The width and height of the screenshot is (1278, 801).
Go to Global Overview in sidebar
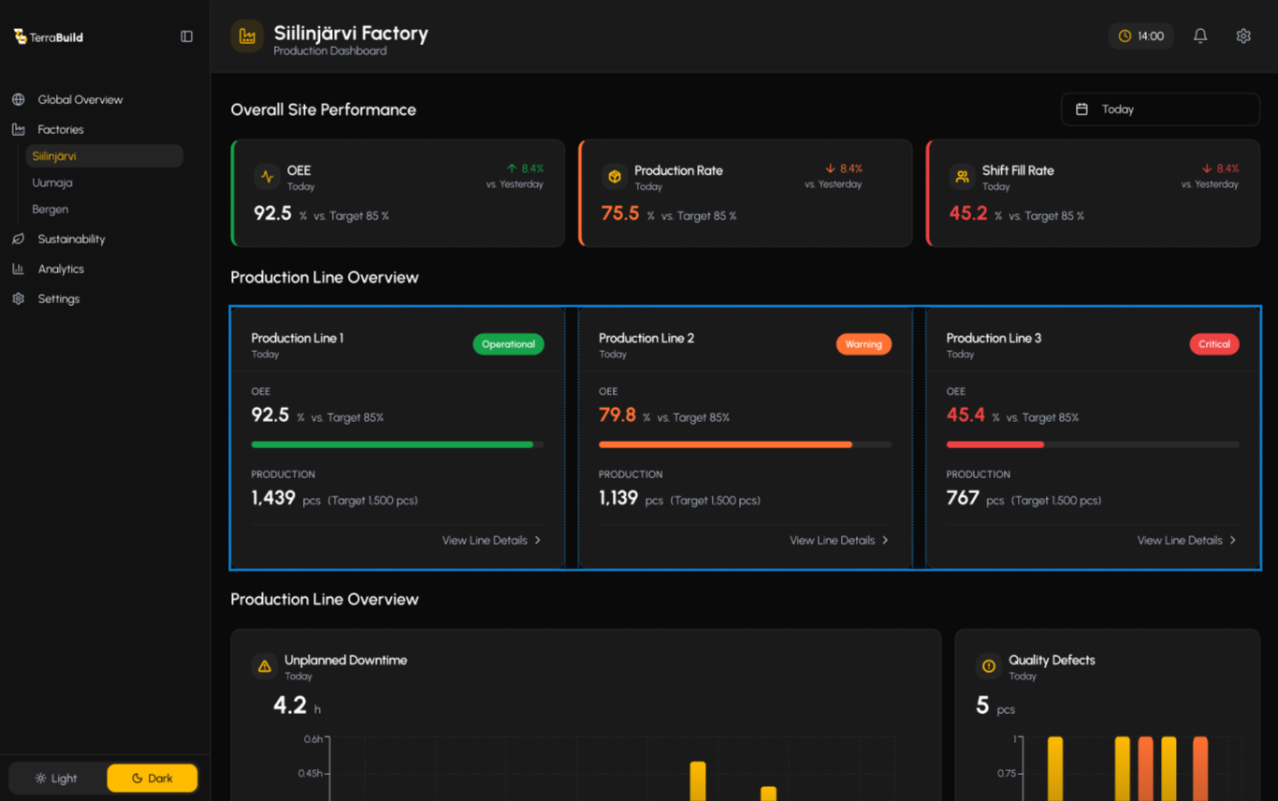pos(80,99)
